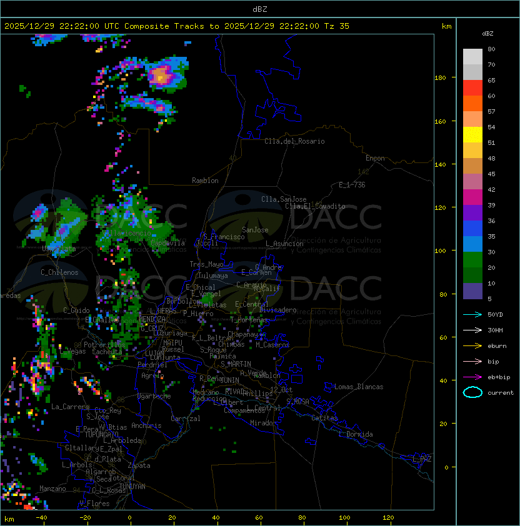Select the light gray 70-80 dBZ band
This screenshot has height=526, width=520.
point(472,57)
